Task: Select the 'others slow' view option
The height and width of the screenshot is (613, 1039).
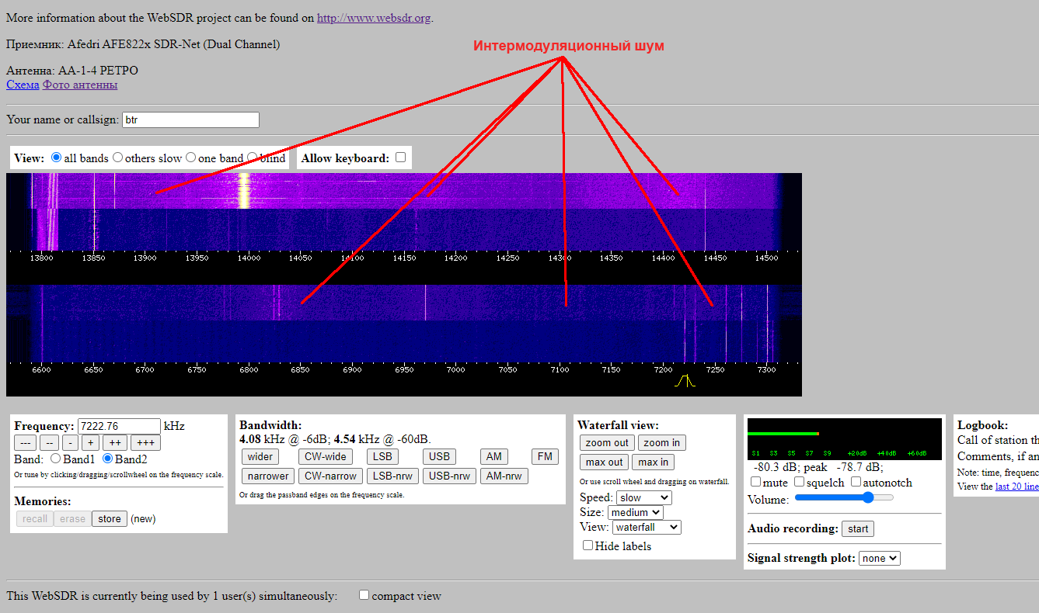Action: 117,158
